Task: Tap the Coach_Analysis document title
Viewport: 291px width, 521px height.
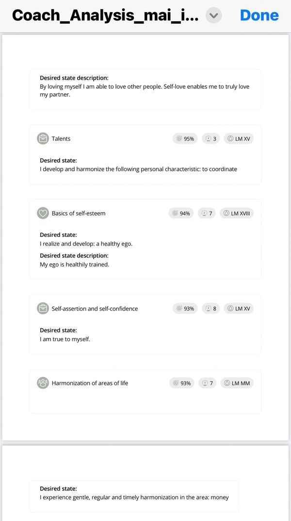Action: tap(105, 16)
